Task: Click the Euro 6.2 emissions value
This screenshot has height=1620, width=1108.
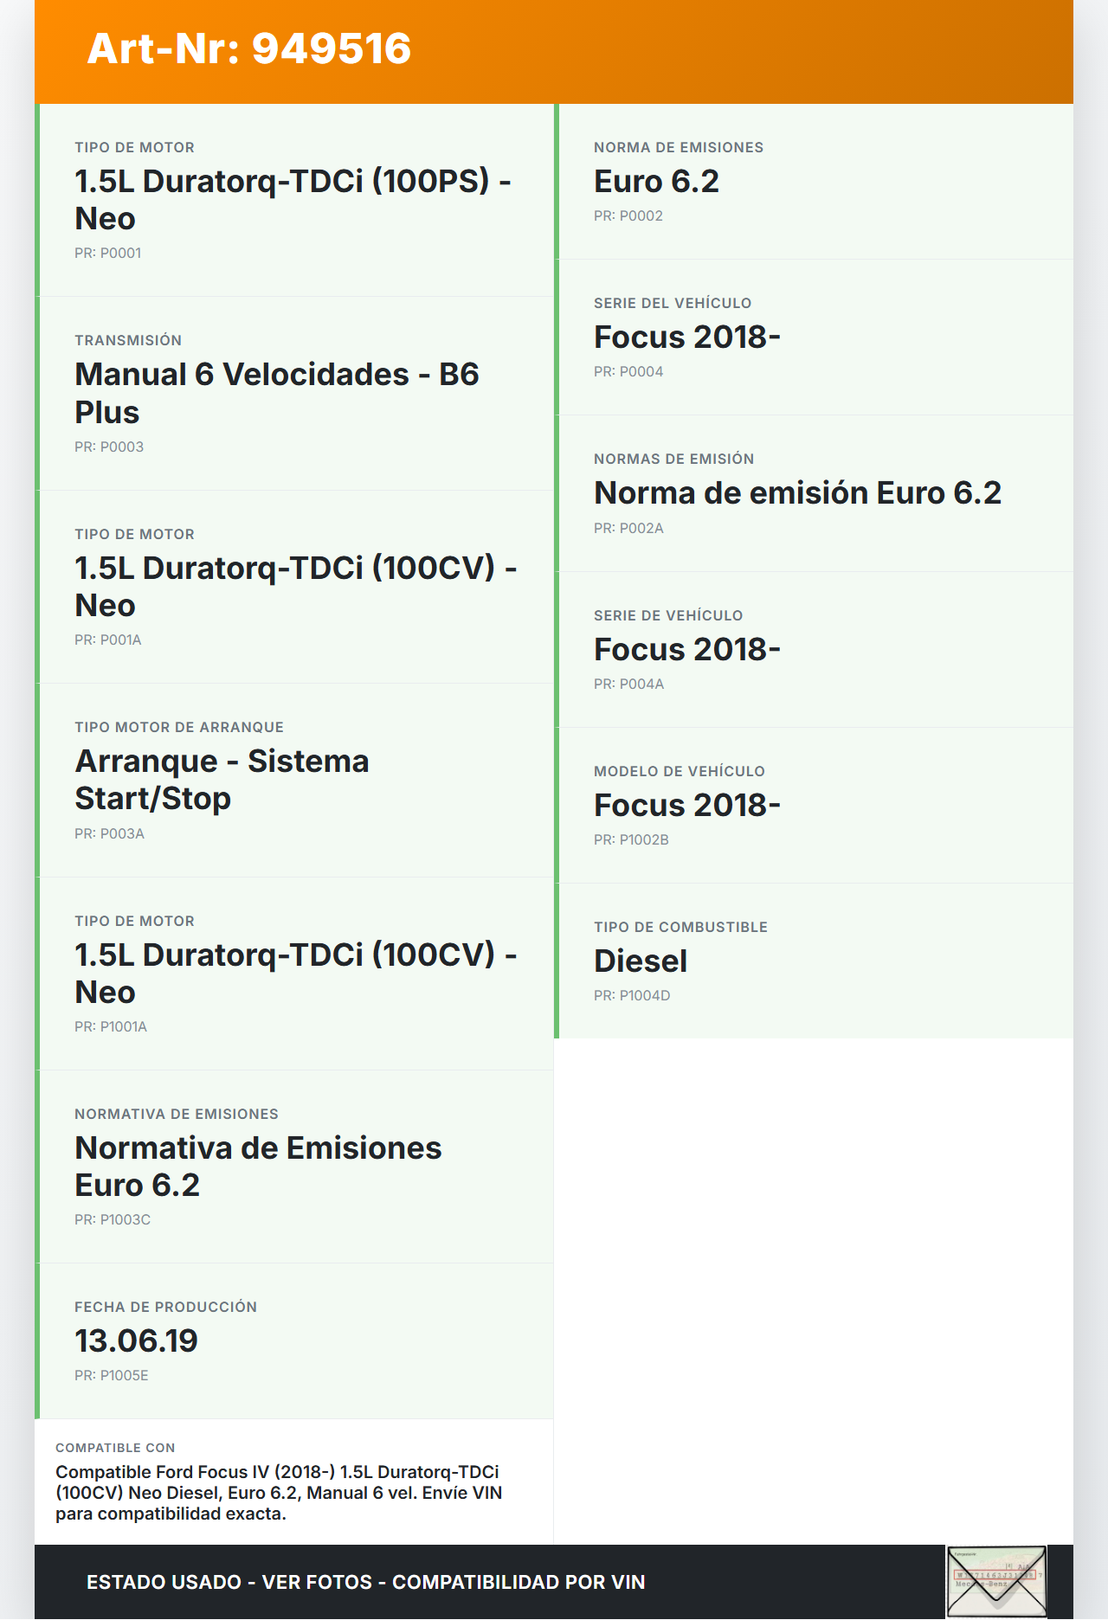Action: [x=656, y=182]
